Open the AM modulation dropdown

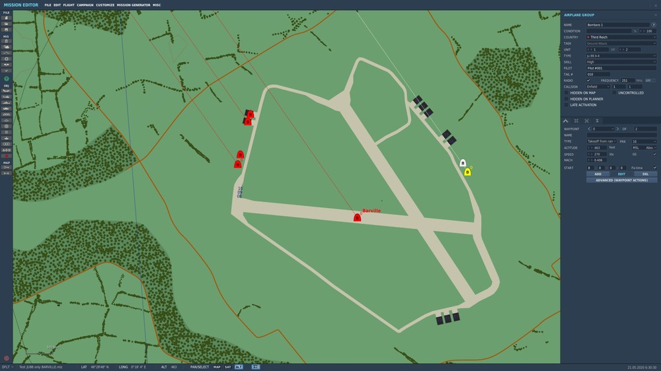[x=650, y=81]
